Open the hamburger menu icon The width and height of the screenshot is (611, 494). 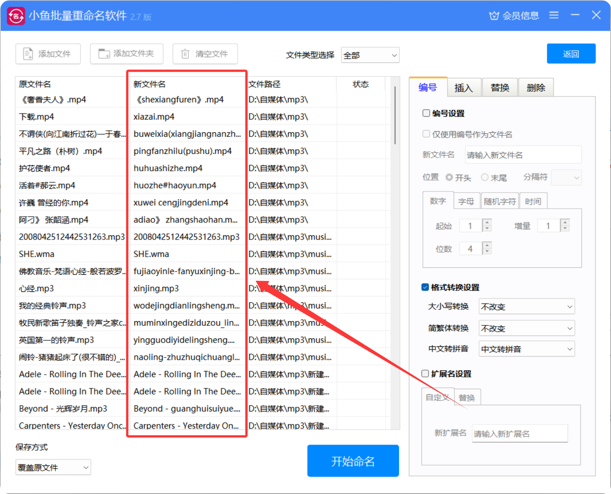[x=554, y=15]
